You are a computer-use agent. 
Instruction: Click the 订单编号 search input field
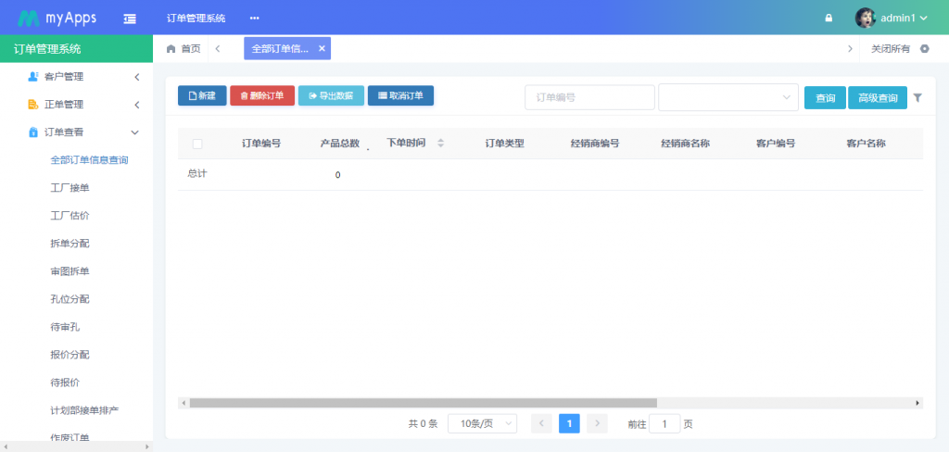point(589,97)
